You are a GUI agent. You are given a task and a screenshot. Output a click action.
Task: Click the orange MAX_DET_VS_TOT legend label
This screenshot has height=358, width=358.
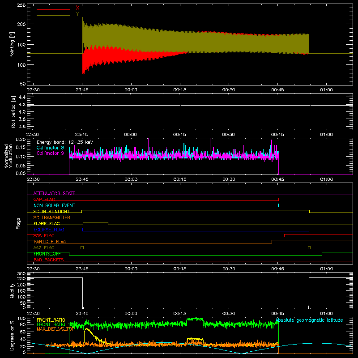(x=55, y=329)
